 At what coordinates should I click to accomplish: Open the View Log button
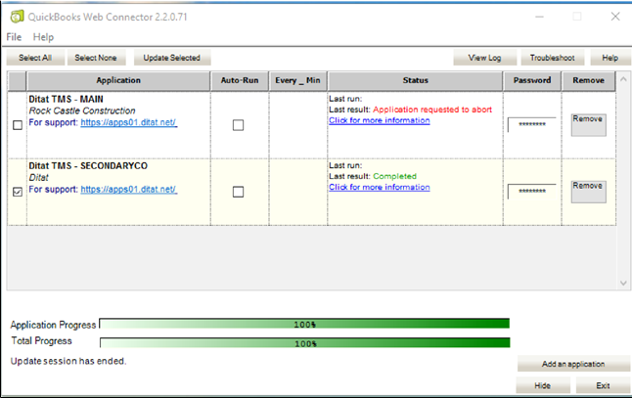483,59
